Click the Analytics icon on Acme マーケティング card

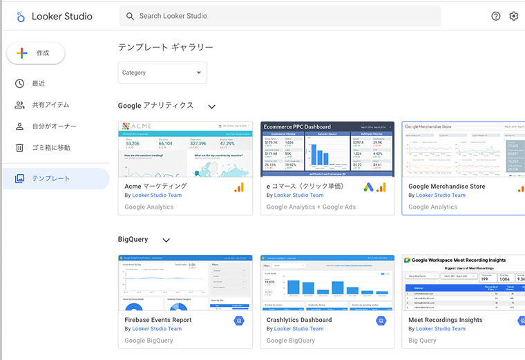(240, 187)
